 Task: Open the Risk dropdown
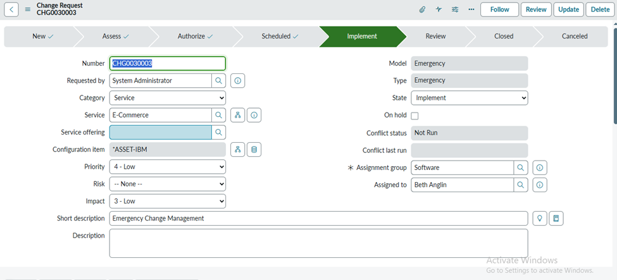point(168,184)
